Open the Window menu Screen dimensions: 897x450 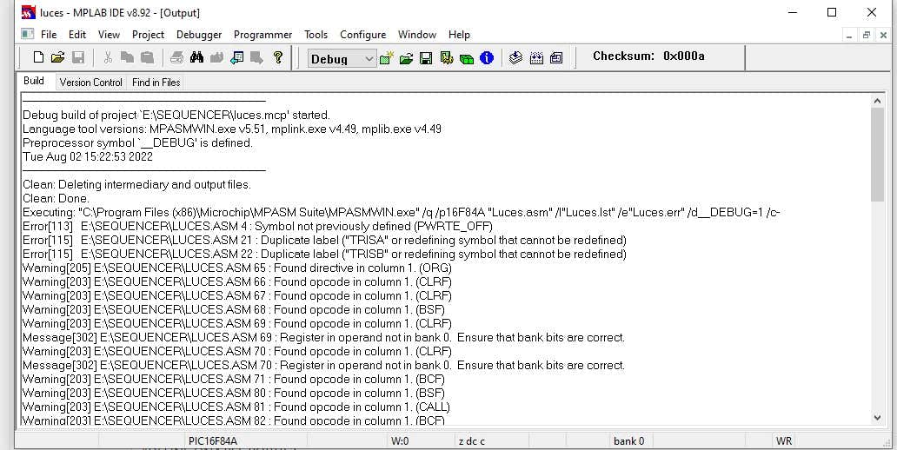coord(417,34)
